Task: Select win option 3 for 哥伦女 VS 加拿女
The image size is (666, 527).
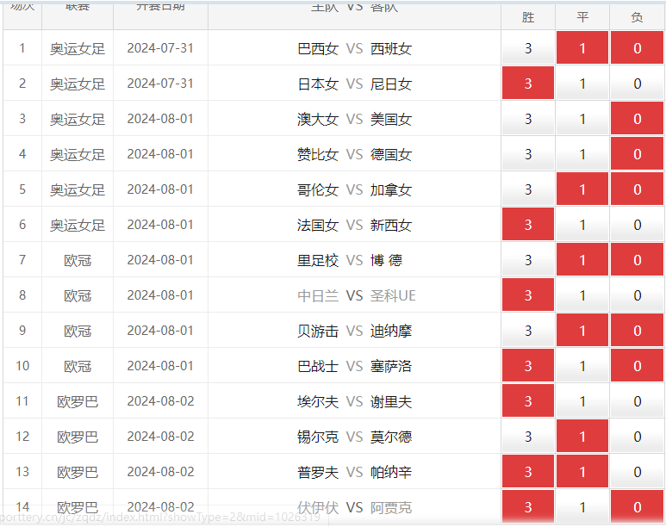Action: pyautogui.click(x=528, y=189)
